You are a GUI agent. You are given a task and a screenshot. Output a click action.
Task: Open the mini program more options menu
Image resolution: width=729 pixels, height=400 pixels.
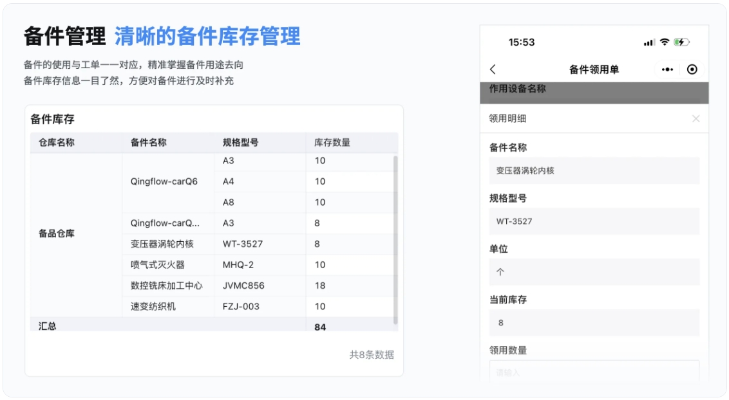(667, 69)
